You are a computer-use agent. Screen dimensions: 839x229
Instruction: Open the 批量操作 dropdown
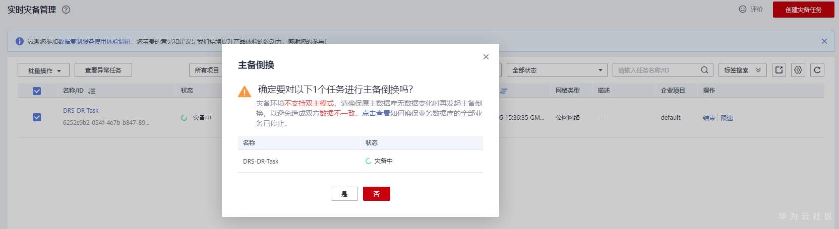tap(43, 70)
